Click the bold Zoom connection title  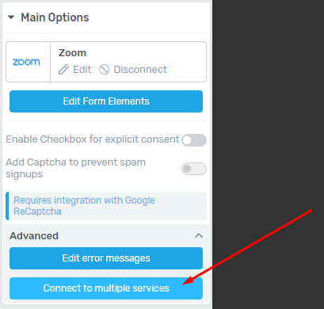[72, 53]
